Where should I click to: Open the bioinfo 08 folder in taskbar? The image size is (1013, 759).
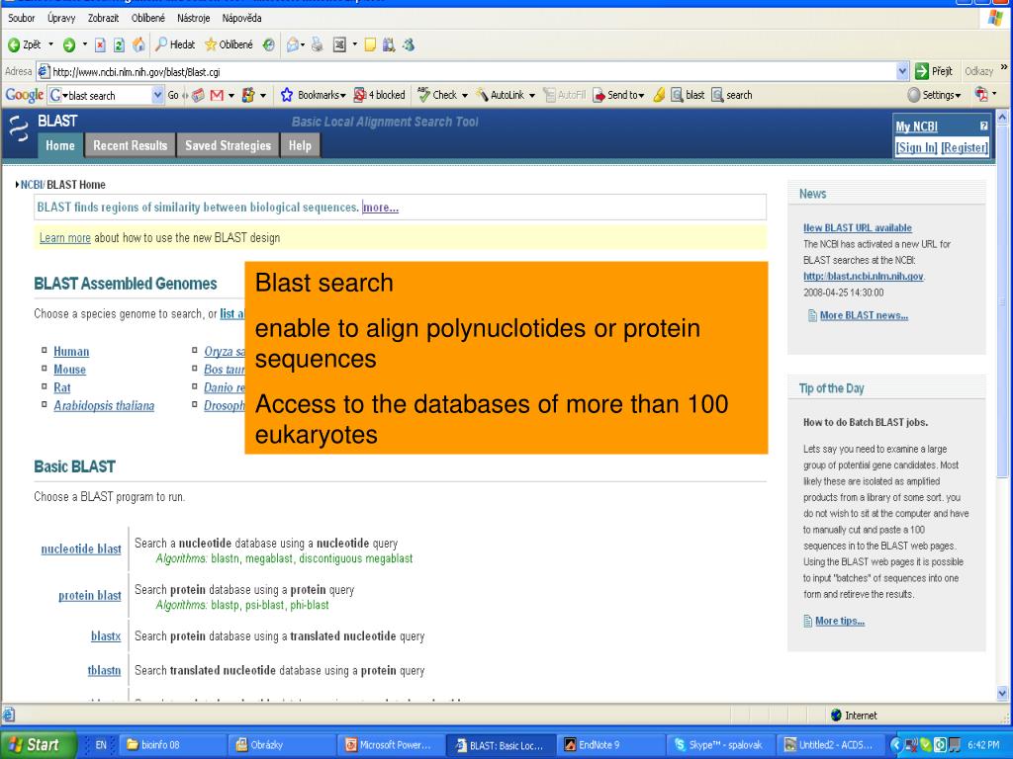pos(173,745)
